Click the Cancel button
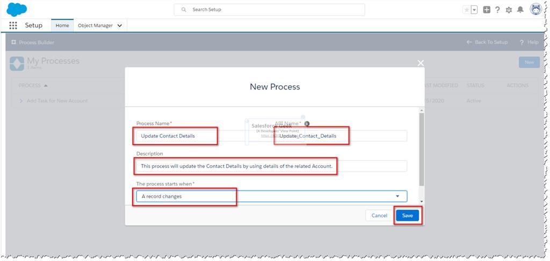This screenshot has width=550, height=261. click(379, 215)
